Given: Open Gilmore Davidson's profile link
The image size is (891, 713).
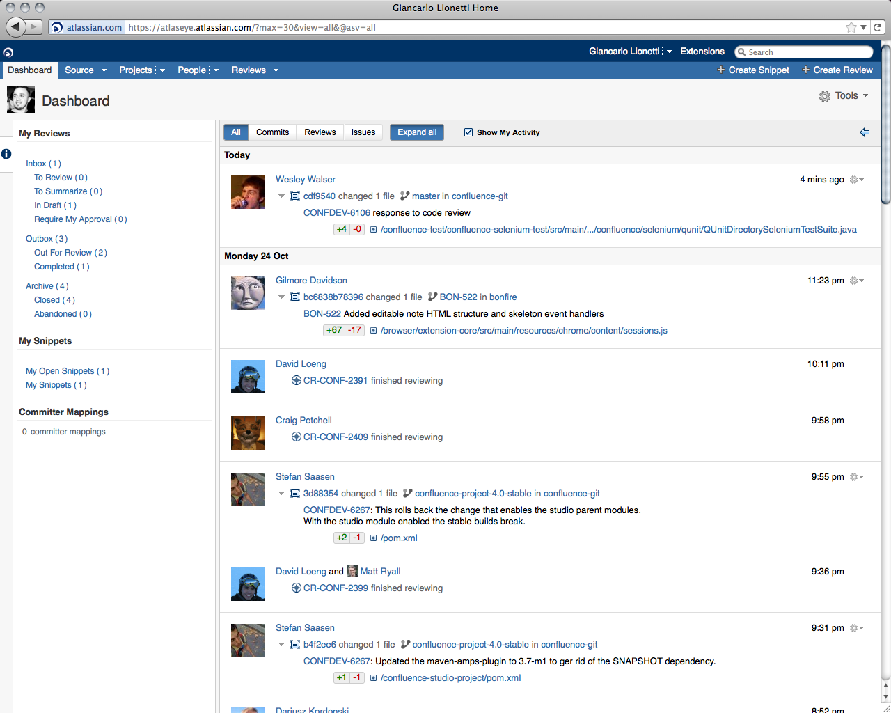Looking at the screenshot, I should [311, 281].
